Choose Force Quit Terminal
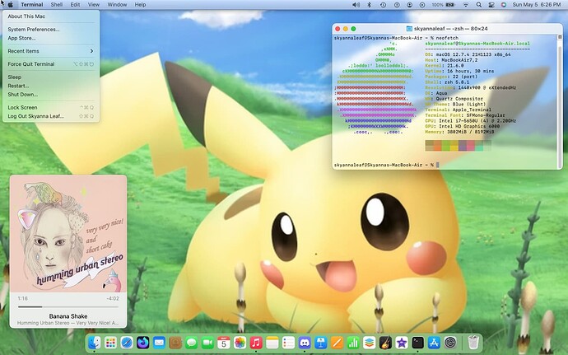The width and height of the screenshot is (568, 355). [x=51, y=64]
